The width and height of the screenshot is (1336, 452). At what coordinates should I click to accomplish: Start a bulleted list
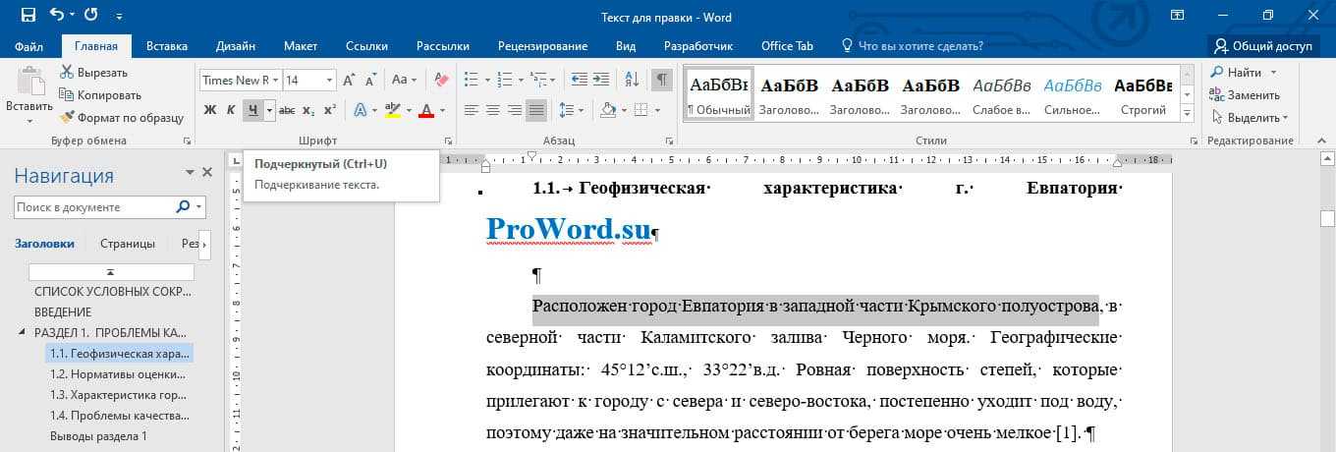(x=471, y=80)
